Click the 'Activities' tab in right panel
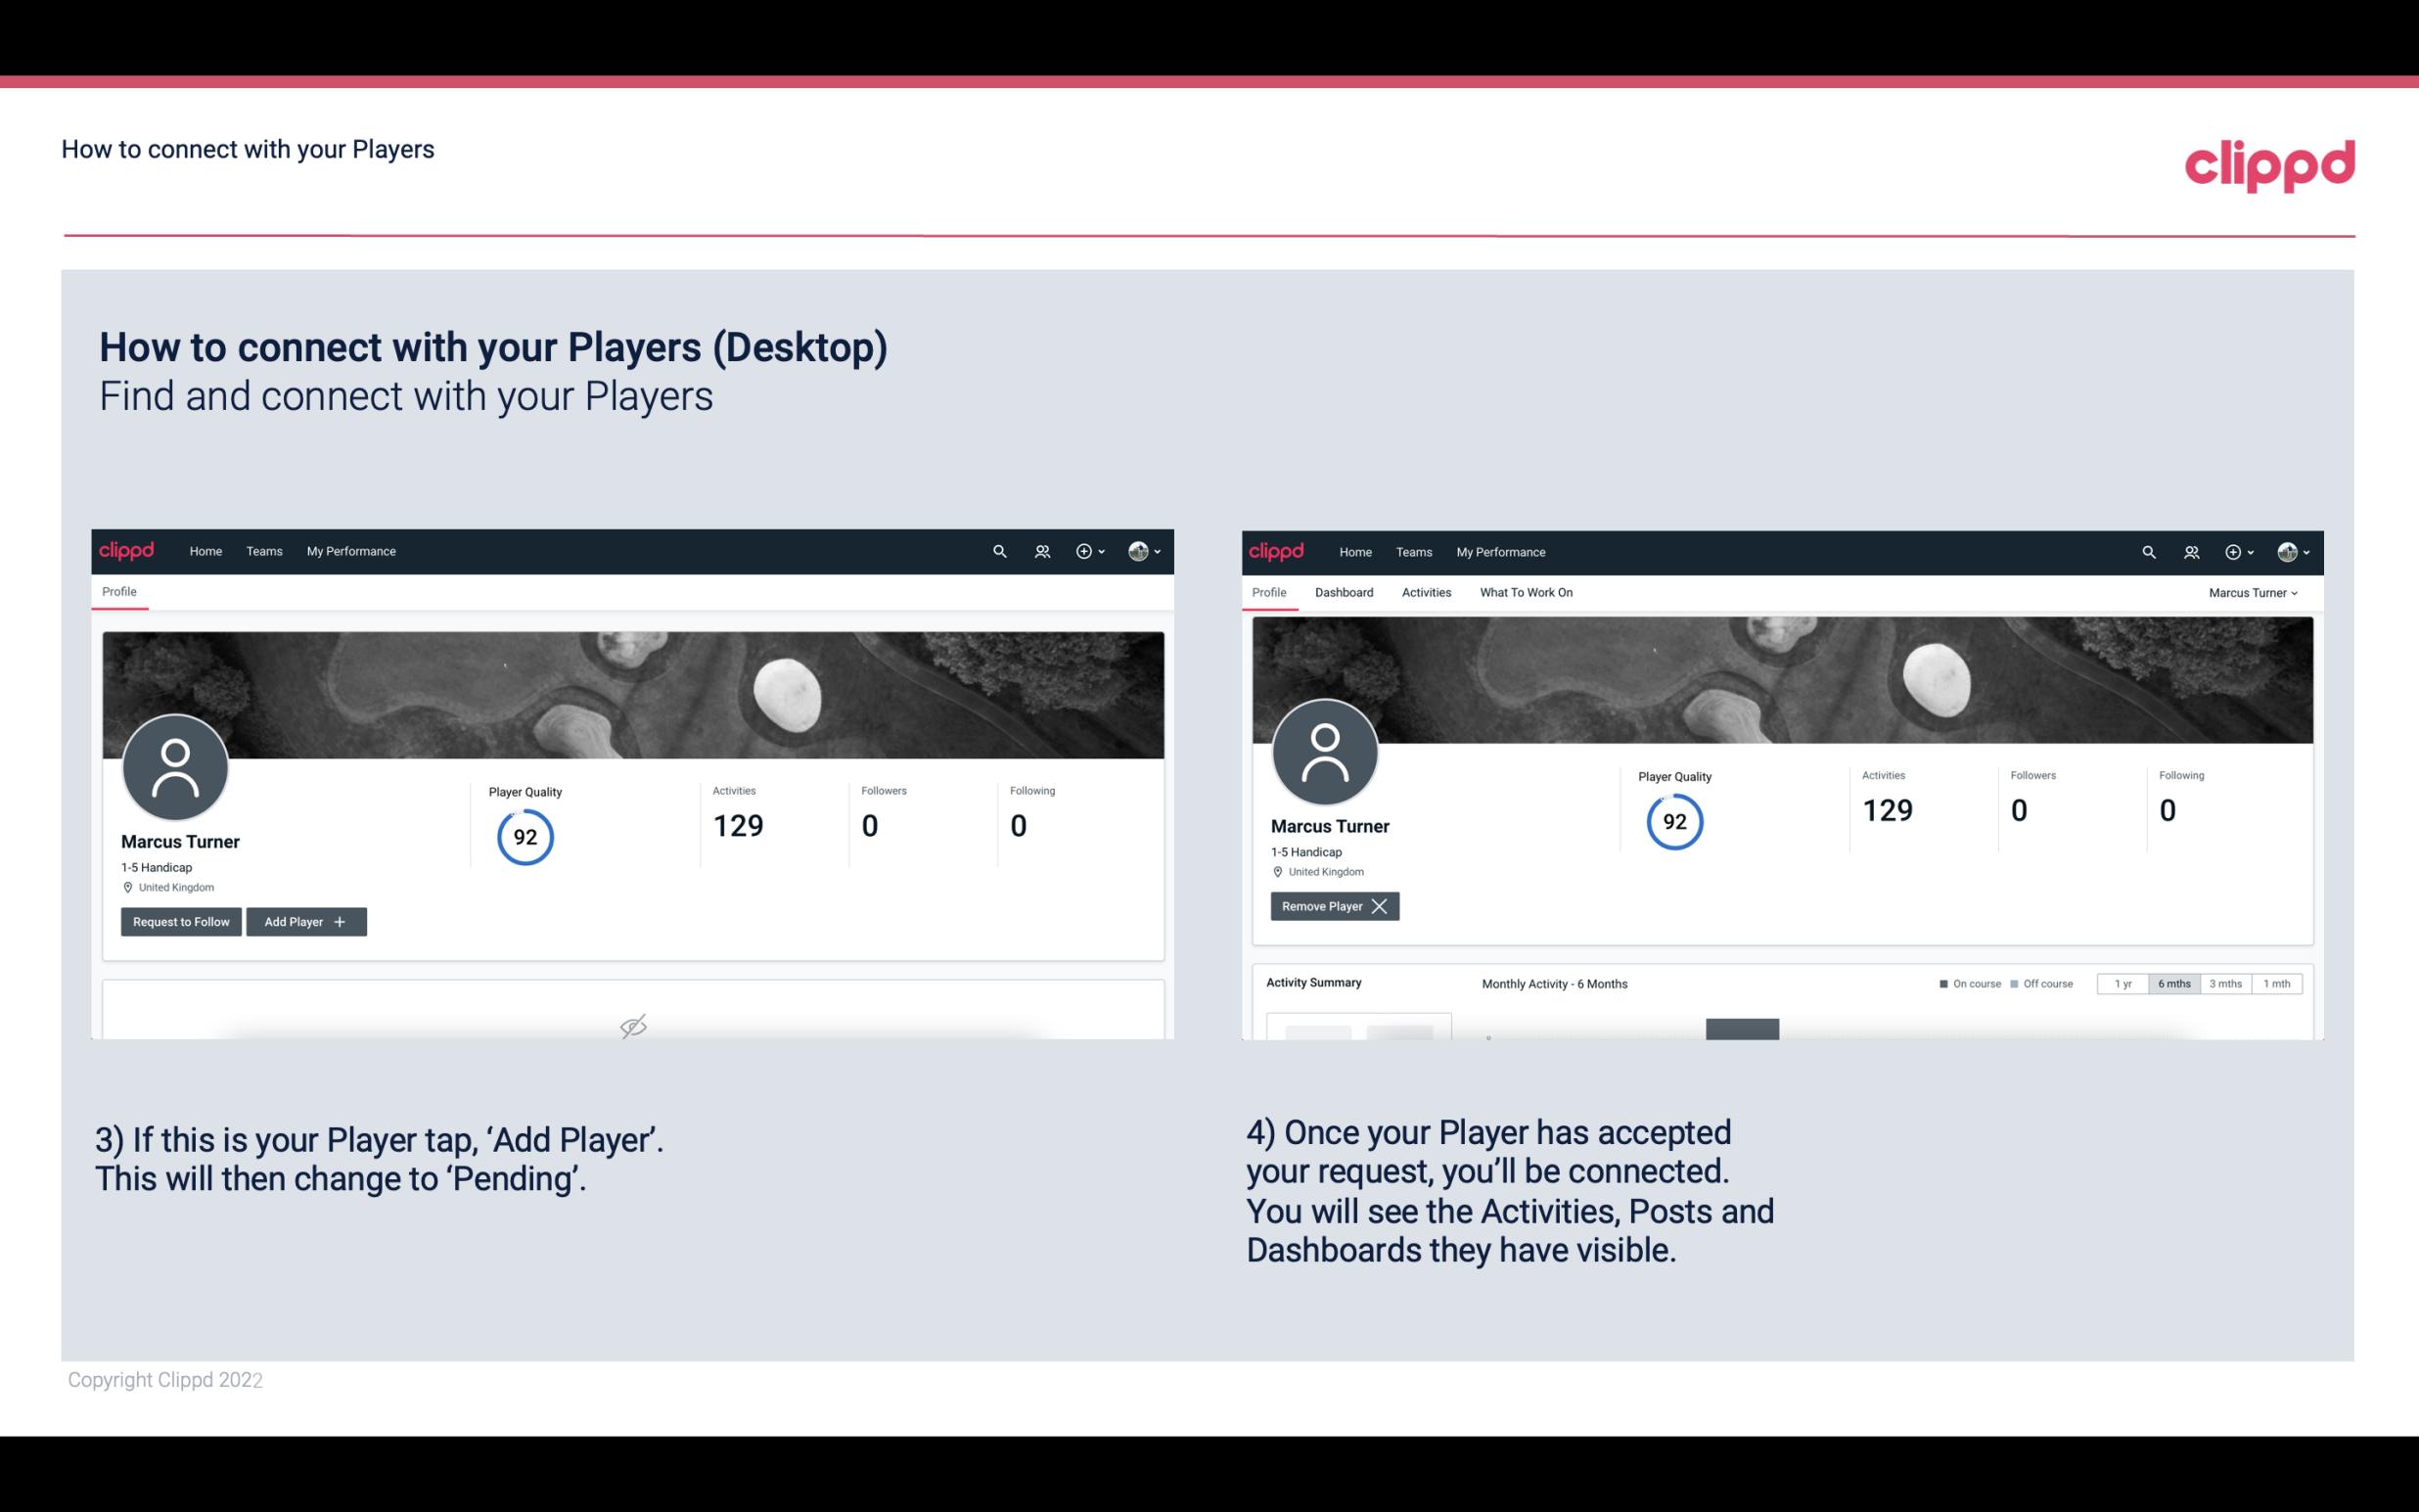Image resolution: width=2419 pixels, height=1512 pixels. click(x=1427, y=592)
